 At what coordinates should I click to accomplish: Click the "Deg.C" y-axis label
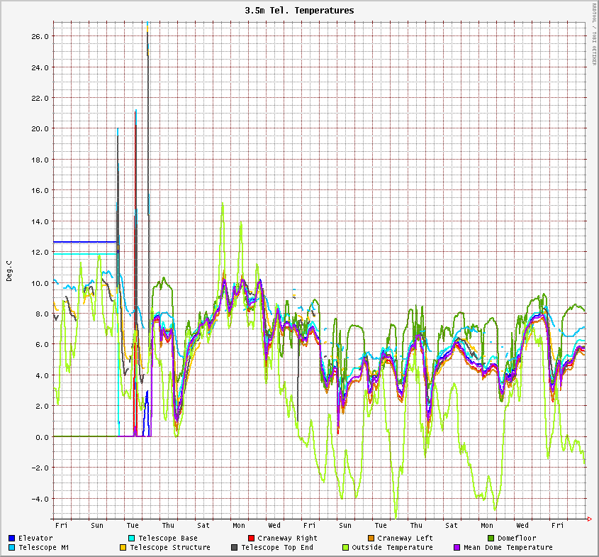9,270
